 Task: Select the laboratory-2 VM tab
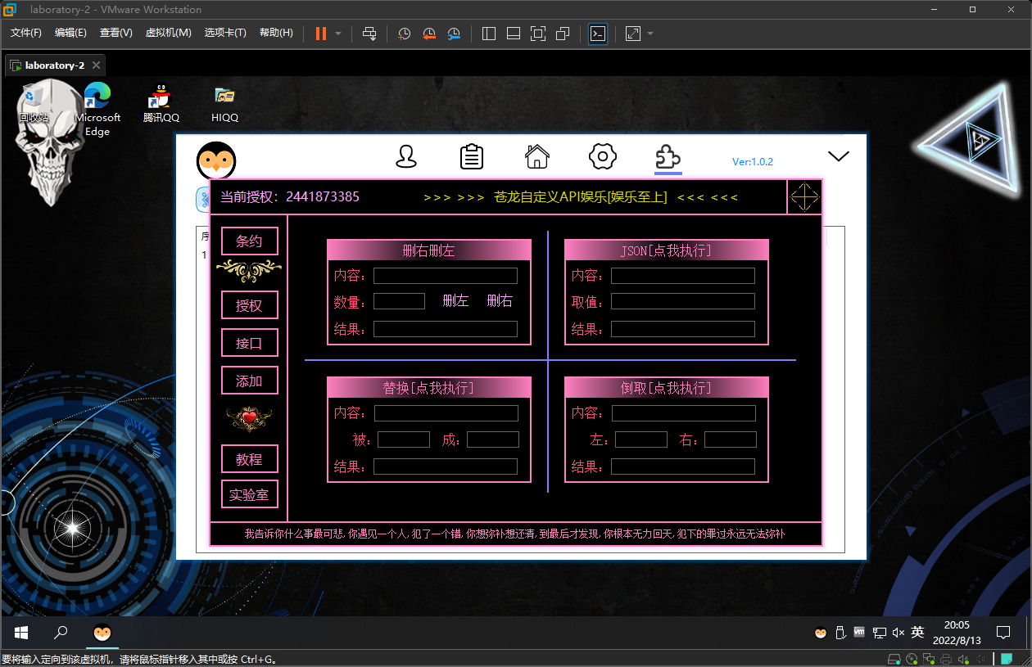[54, 65]
